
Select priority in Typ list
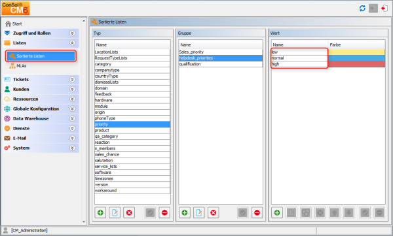coord(132,124)
